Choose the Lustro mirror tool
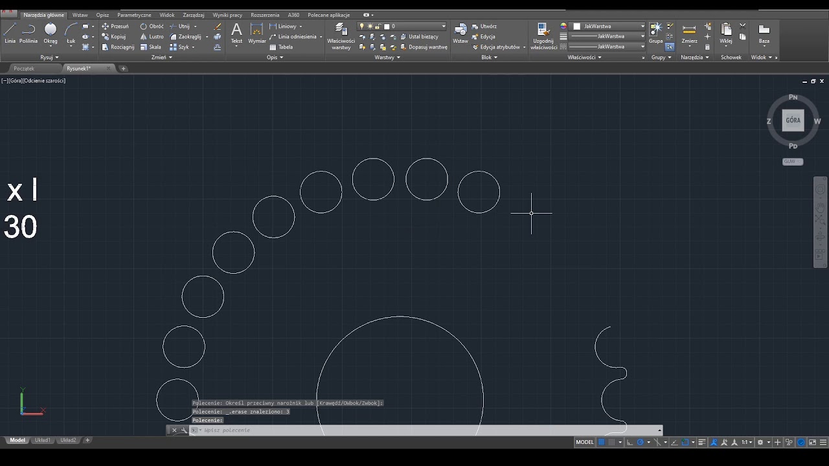Image resolution: width=829 pixels, height=466 pixels. tap(152, 37)
